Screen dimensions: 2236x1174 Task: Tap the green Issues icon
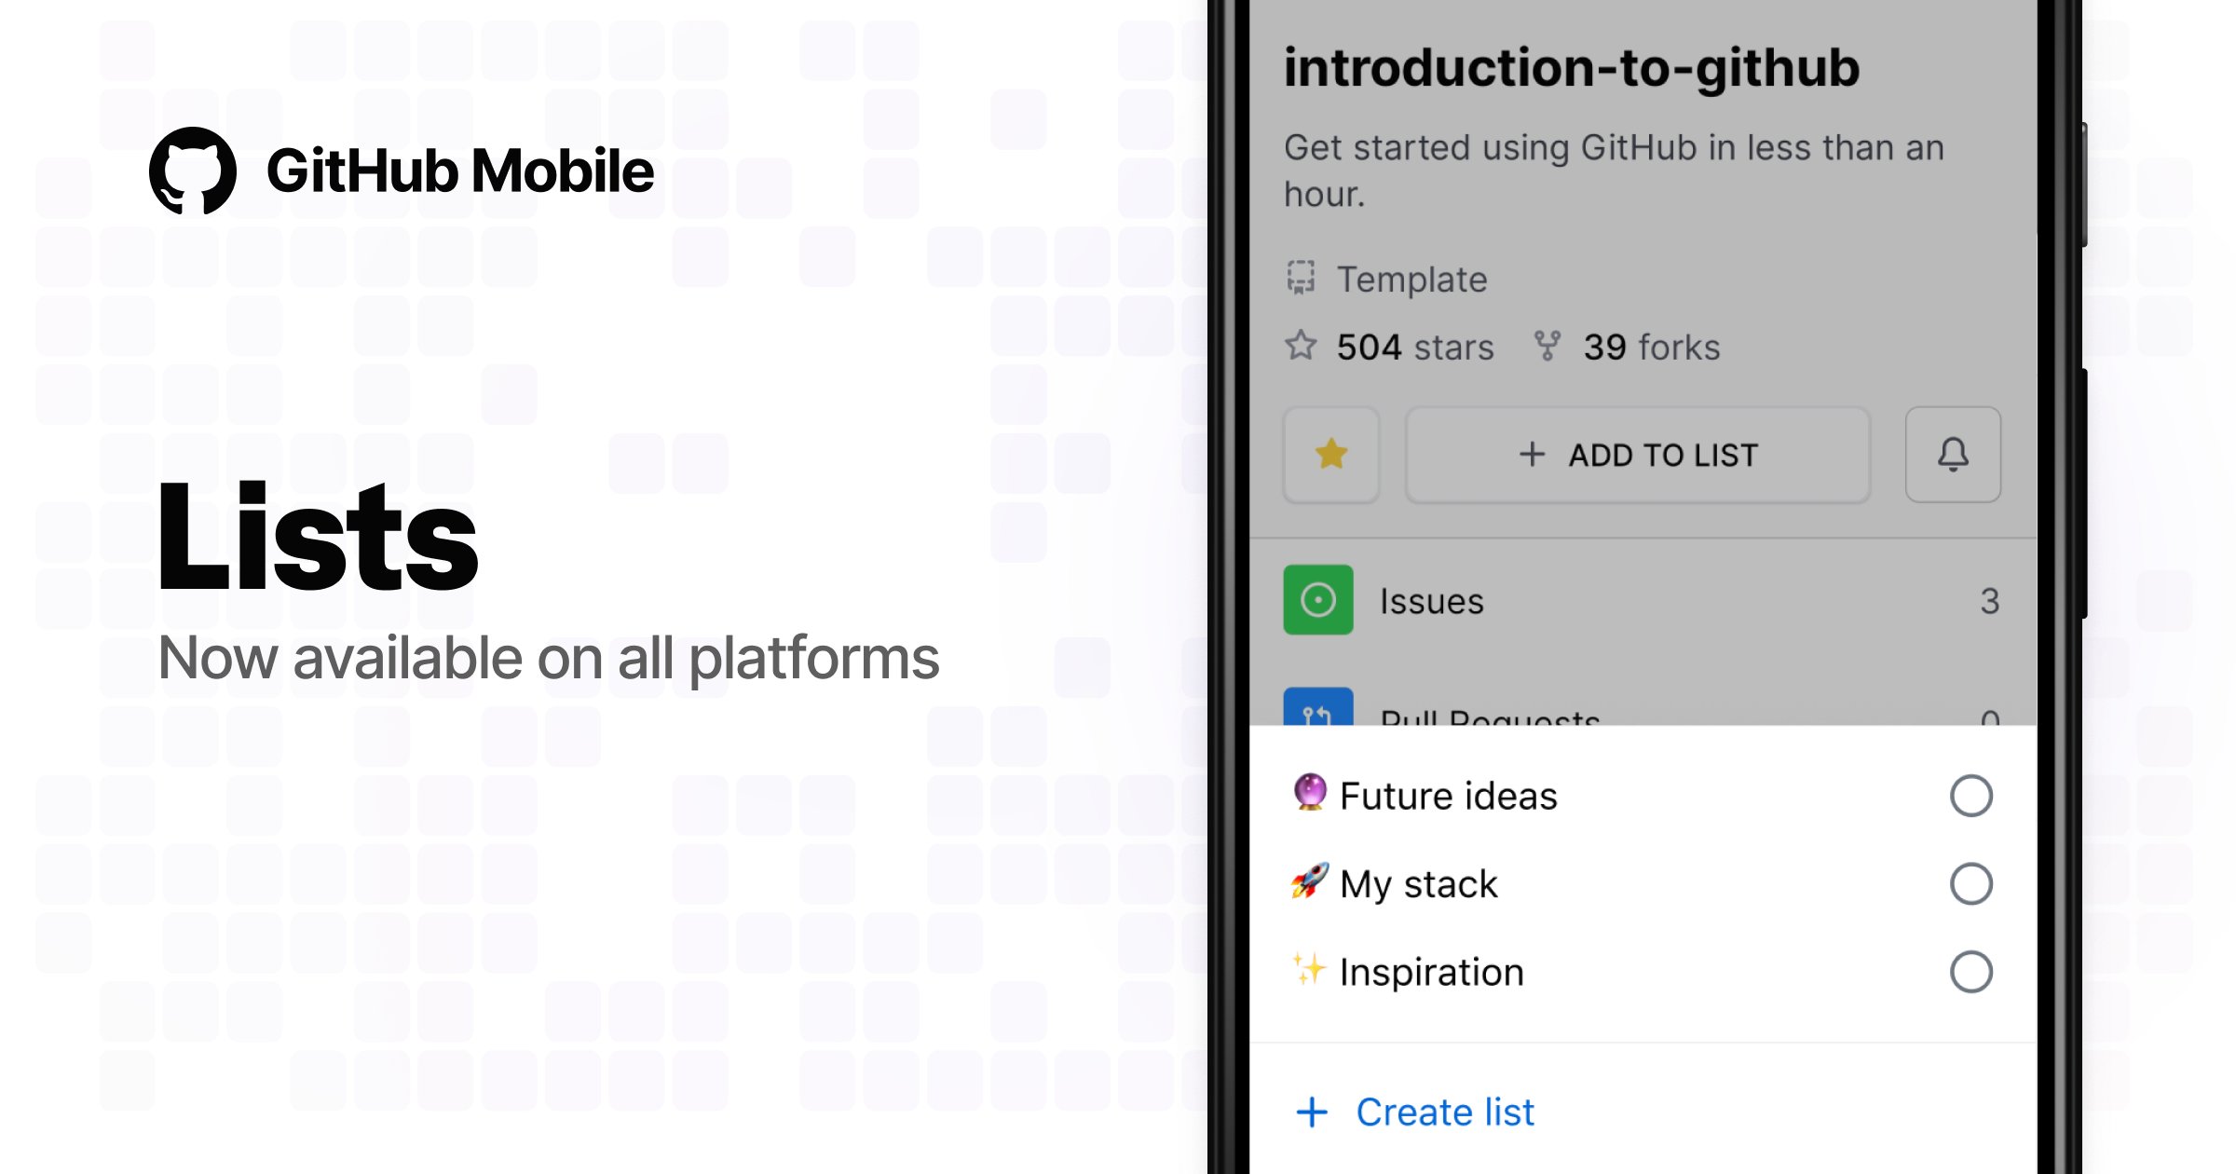click(1317, 600)
